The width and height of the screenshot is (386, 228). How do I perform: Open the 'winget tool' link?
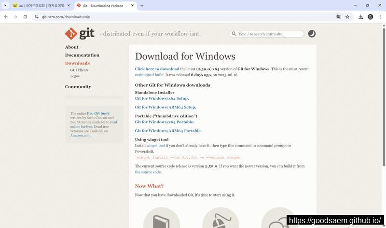[x=155, y=146]
